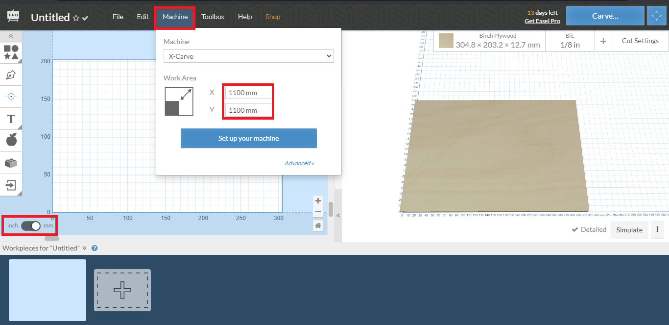
Task: Click the Simulate button
Action: tap(629, 230)
